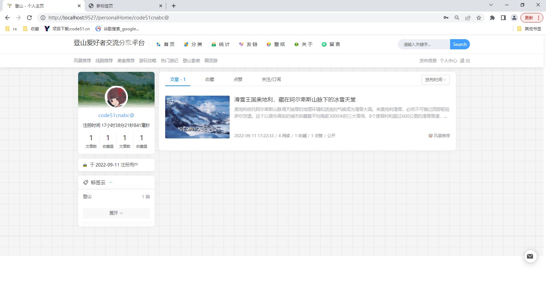Go to 首页 in the navigation menu

pos(166,44)
